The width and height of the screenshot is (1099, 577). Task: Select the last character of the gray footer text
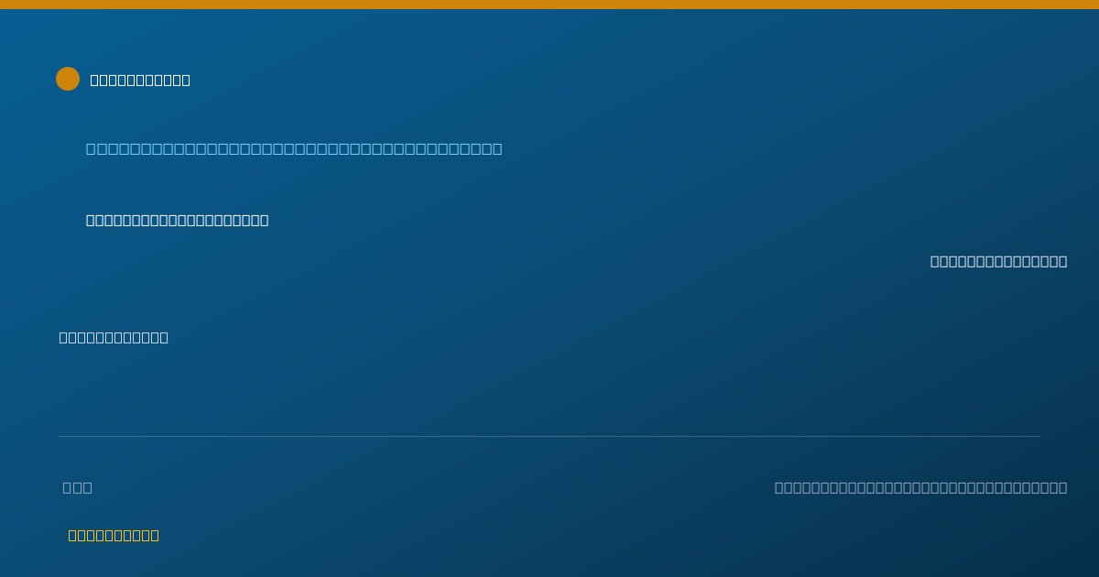coord(1063,487)
